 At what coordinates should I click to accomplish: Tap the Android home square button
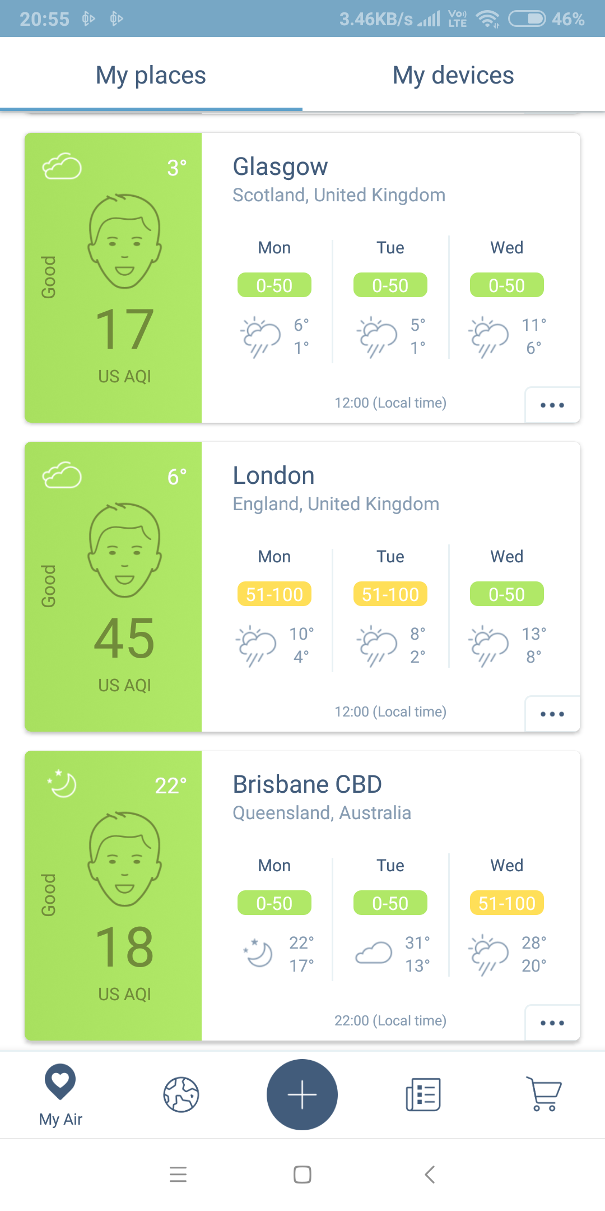click(302, 1174)
